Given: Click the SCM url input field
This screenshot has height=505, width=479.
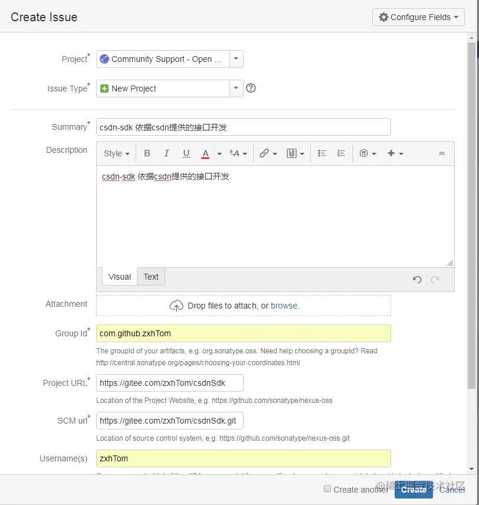Looking at the screenshot, I should point(170,421).
